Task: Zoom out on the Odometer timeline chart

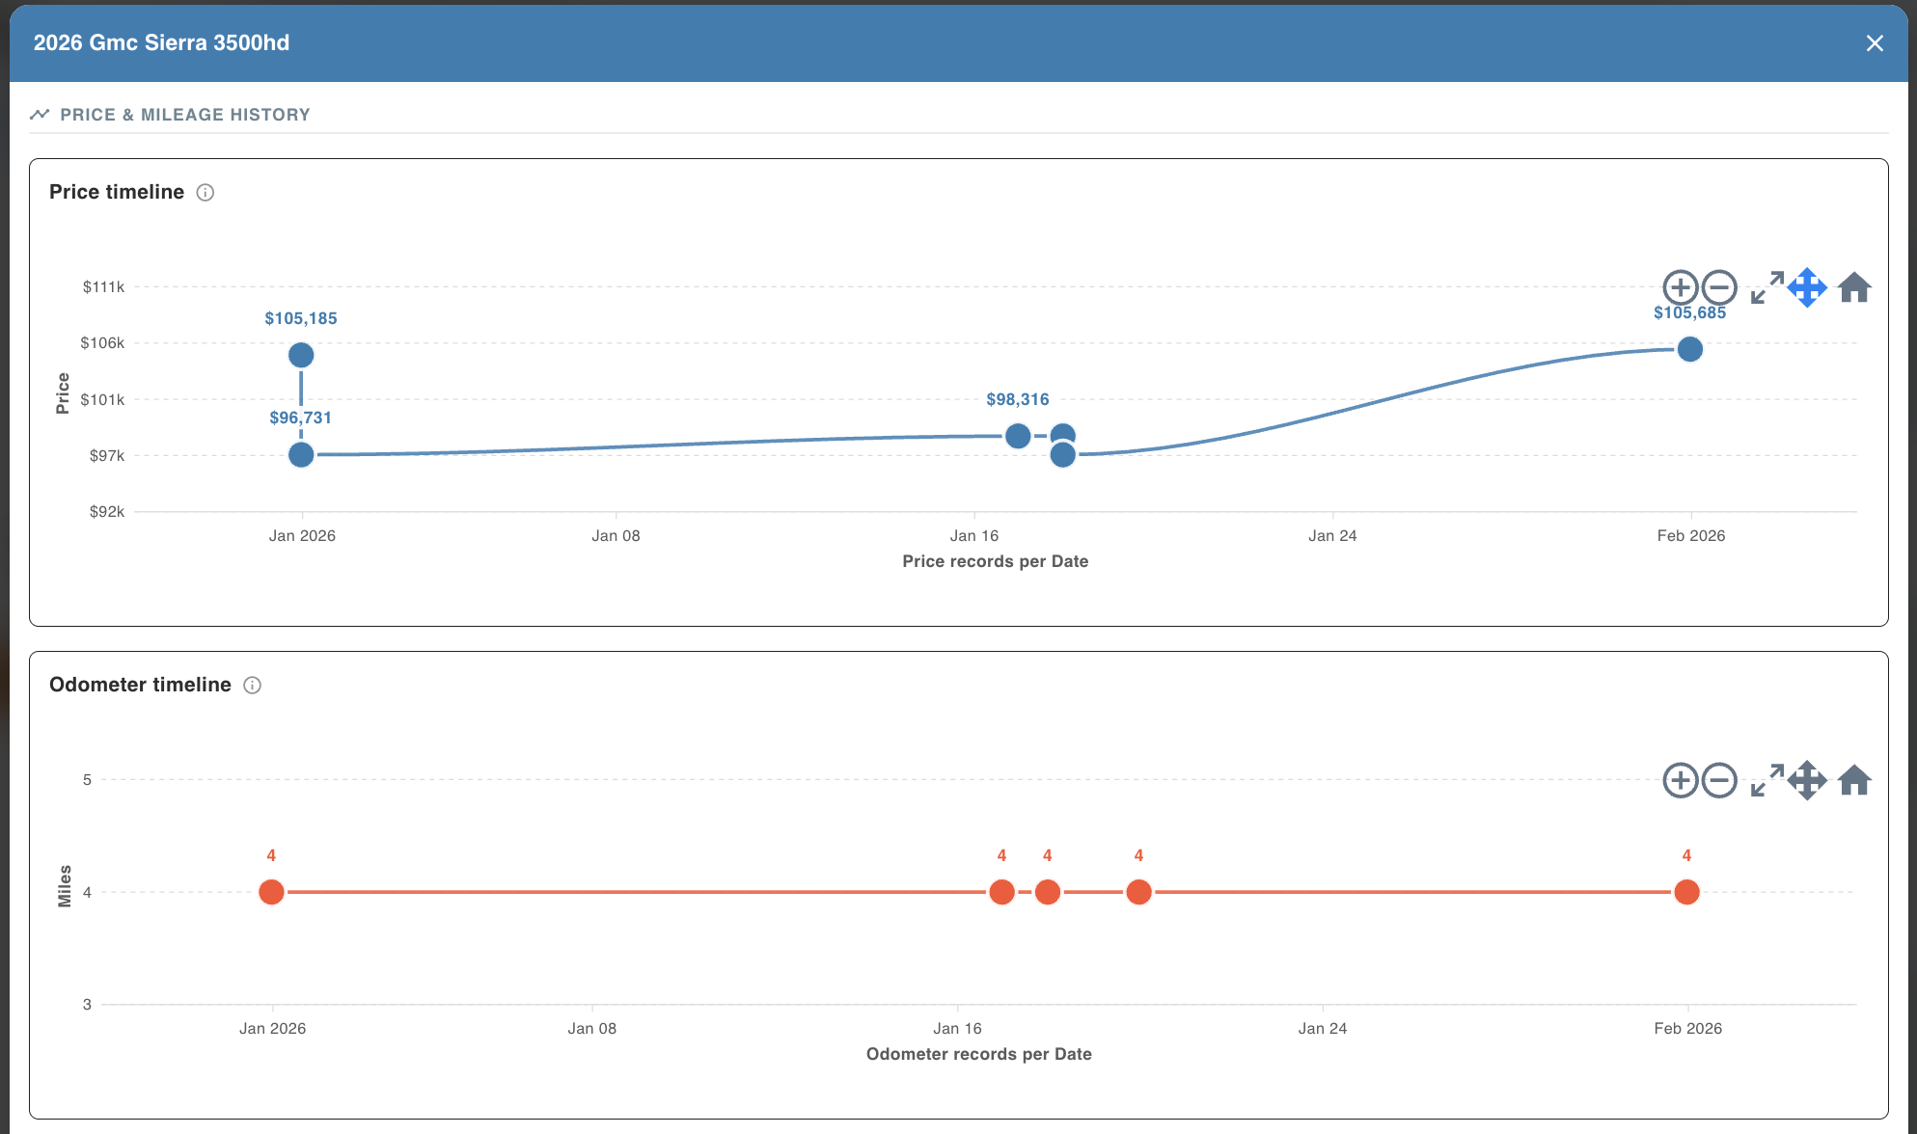Action: click(x=1719, y=780)
